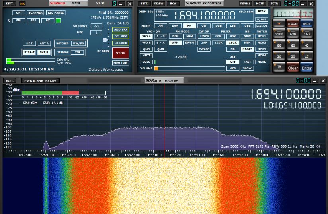Click the signal strength bar in Main SP

click(64, 93)
